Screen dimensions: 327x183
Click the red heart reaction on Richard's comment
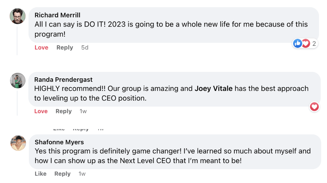pos(305,43)
